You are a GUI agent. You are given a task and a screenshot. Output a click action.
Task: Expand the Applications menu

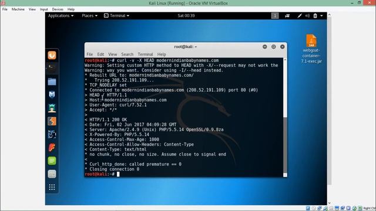click(61, 16)
